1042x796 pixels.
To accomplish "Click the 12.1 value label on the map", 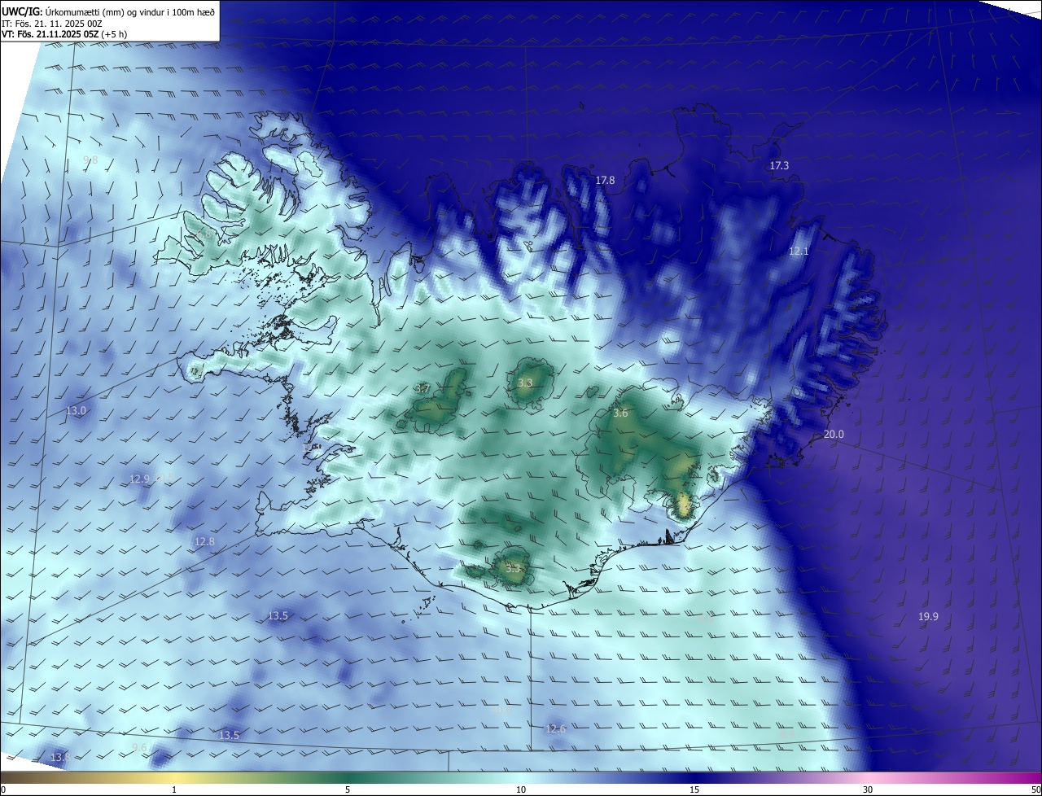I will point(799,251).
